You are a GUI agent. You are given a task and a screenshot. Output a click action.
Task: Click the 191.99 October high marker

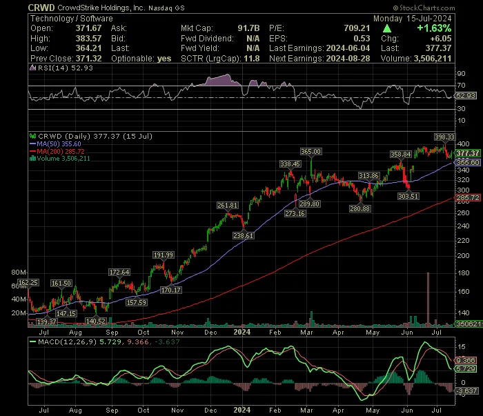[x=164, y=255]
